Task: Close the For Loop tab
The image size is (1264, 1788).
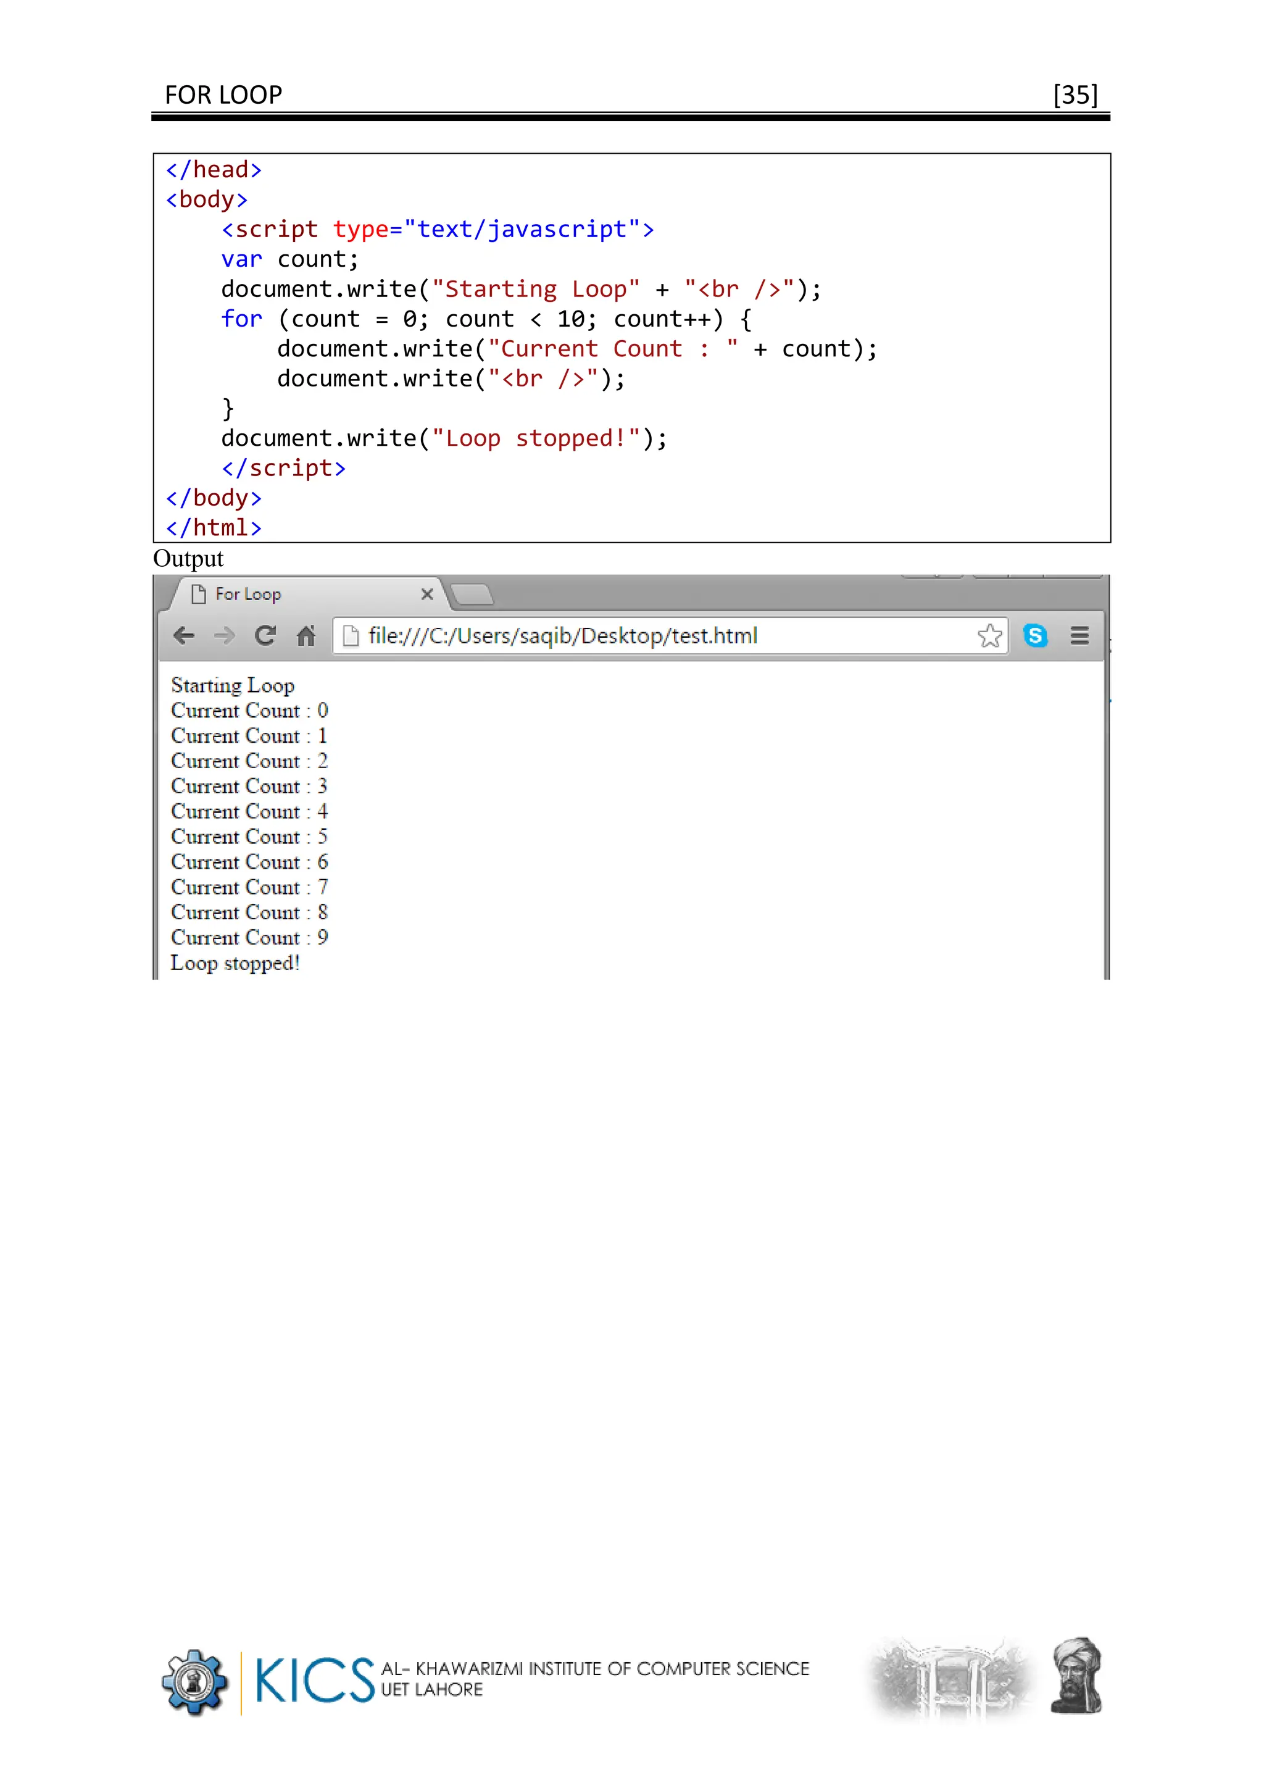Action: tap(426, 594)
